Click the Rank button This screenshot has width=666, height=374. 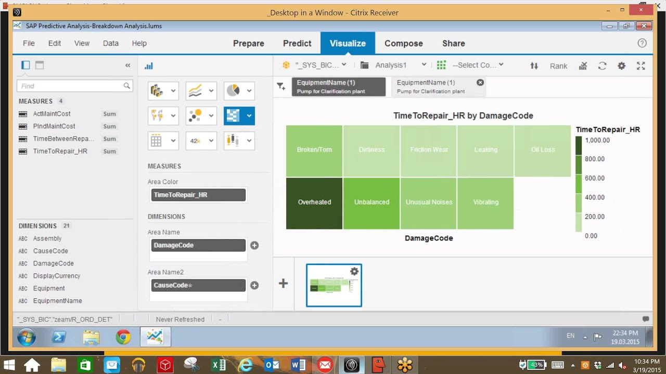[x=558, y=66]
